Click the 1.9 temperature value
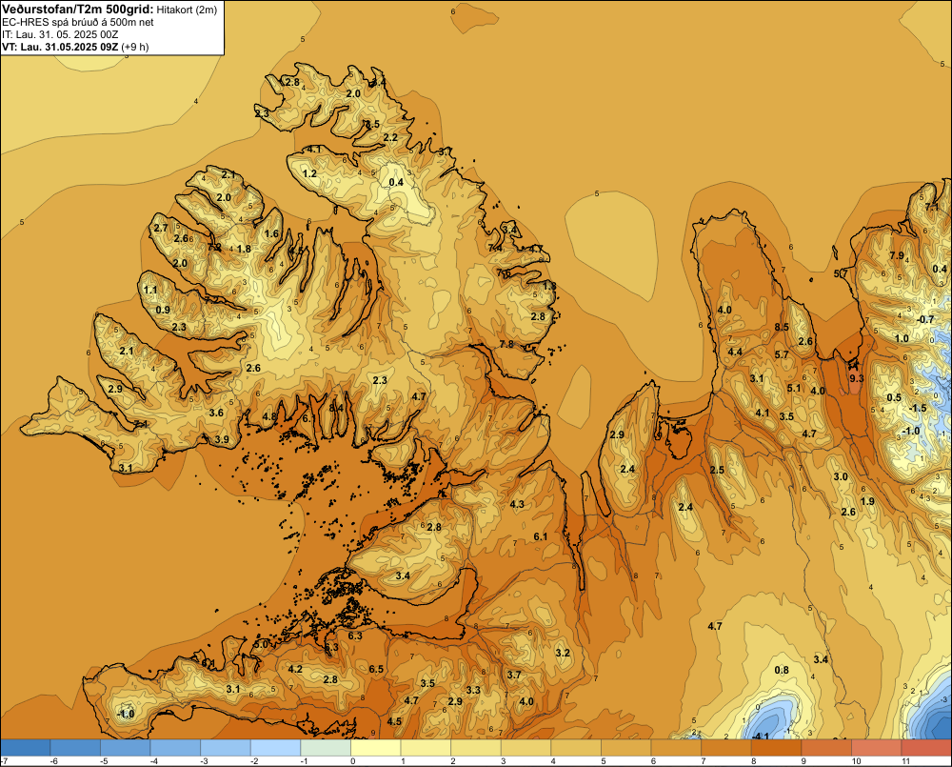Image resolution: width=952 pixels, height=767 pixels. (867, 501)
